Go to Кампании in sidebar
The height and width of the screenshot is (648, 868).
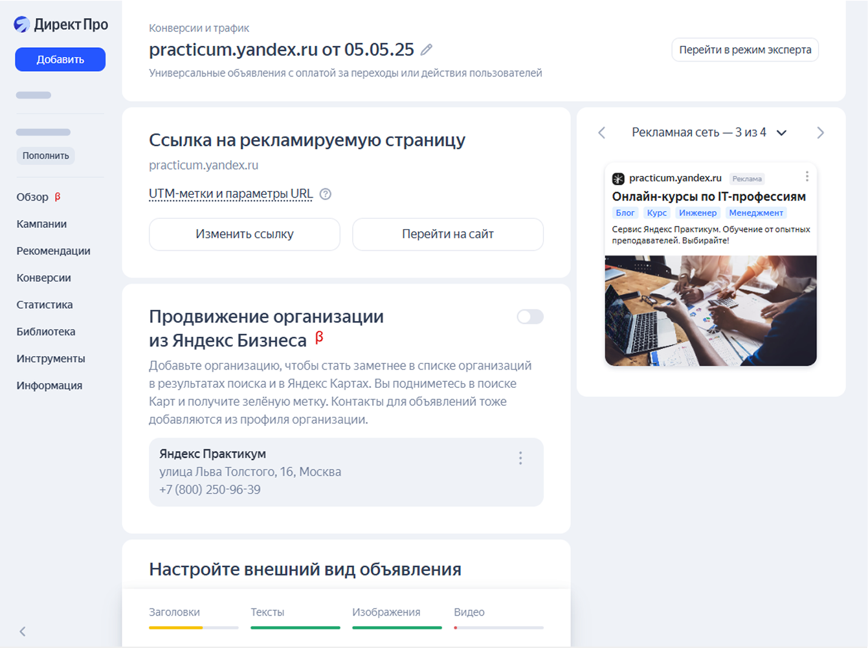click(x=41, y=224)
